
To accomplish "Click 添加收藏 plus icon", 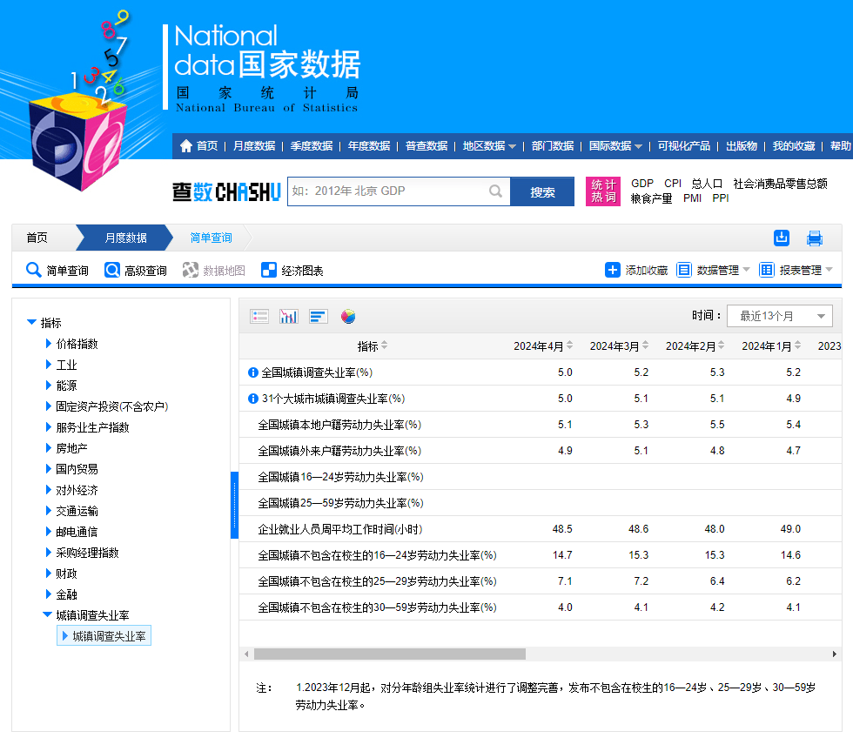I will [x=613, y=270].
